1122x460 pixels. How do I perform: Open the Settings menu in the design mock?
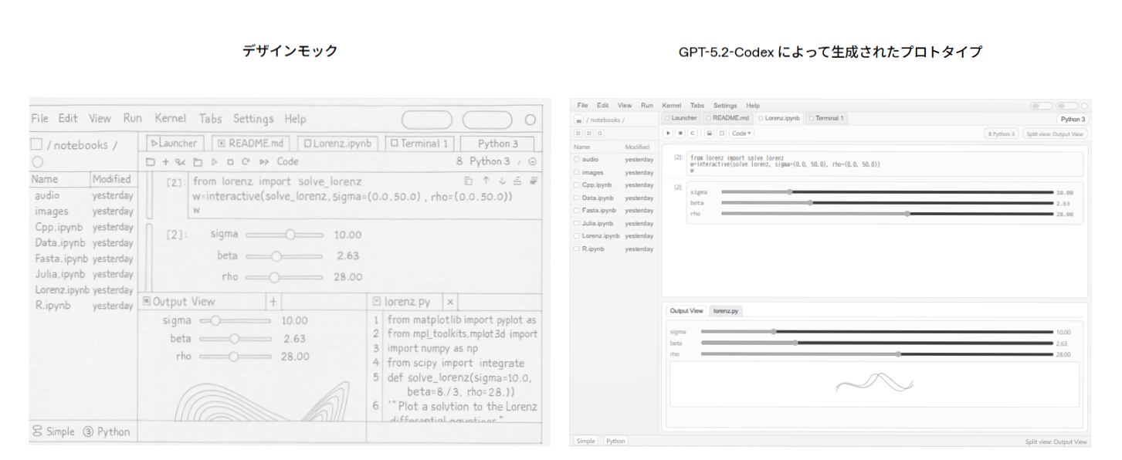253,119
